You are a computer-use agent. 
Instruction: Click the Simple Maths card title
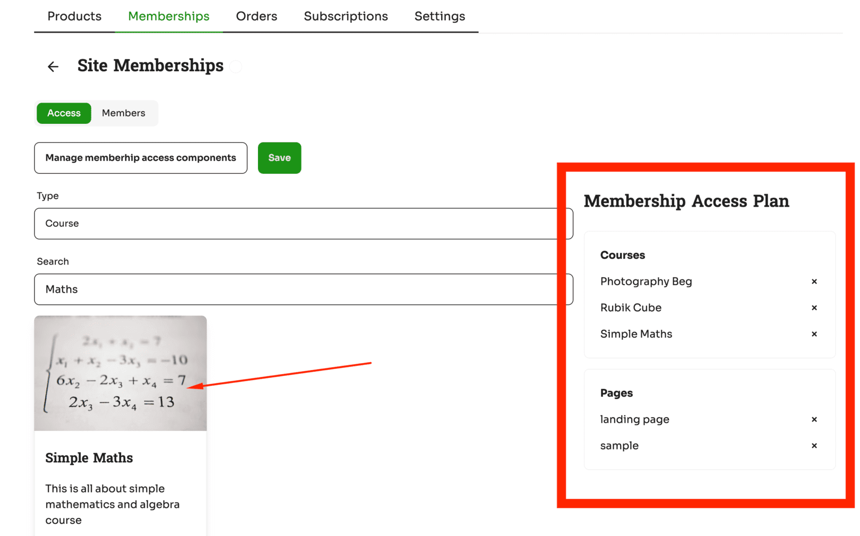pyautogui.click(x=89, y=458)
